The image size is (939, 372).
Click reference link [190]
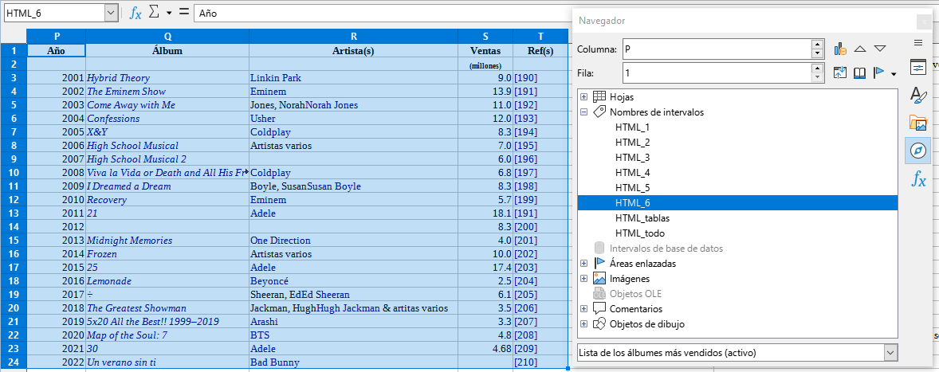click(525, 78)
